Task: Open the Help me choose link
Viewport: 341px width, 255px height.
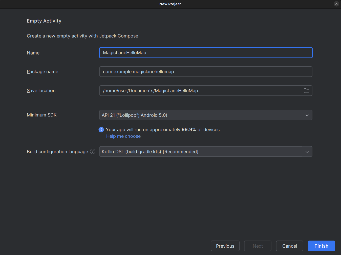Action: 123,136
